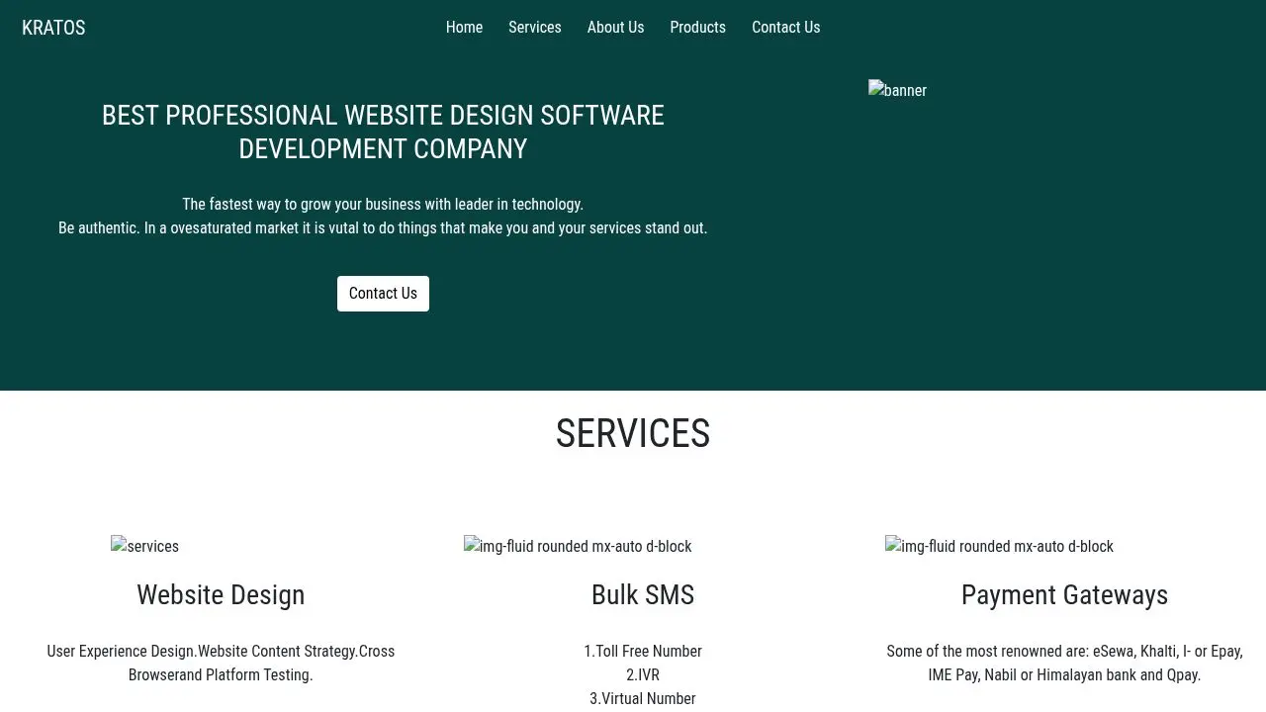Click the SERVICES section title
The image size is (1266, 712).
click(633, 433)
